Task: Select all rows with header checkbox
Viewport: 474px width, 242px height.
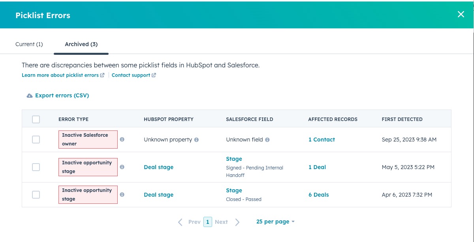Action: (x=36, y=119)
